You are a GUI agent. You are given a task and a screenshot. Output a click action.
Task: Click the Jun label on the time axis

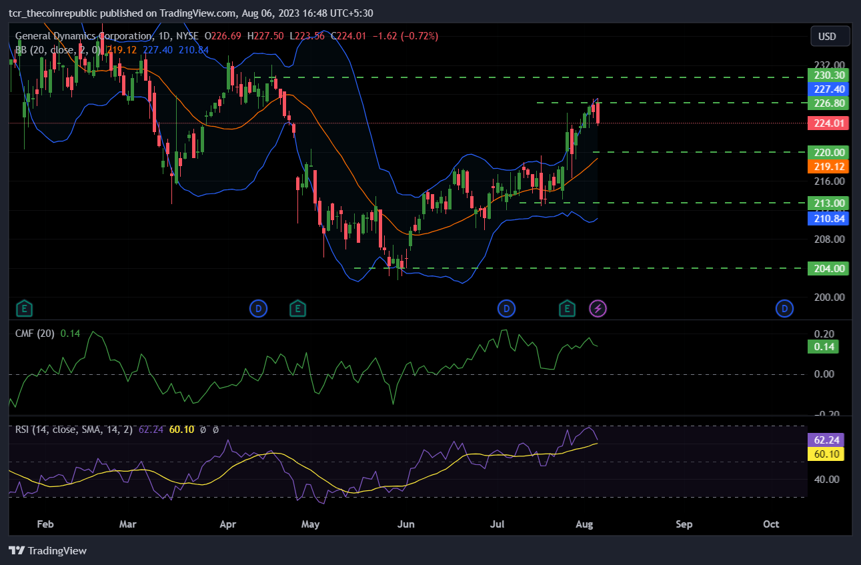coord(405,524)
